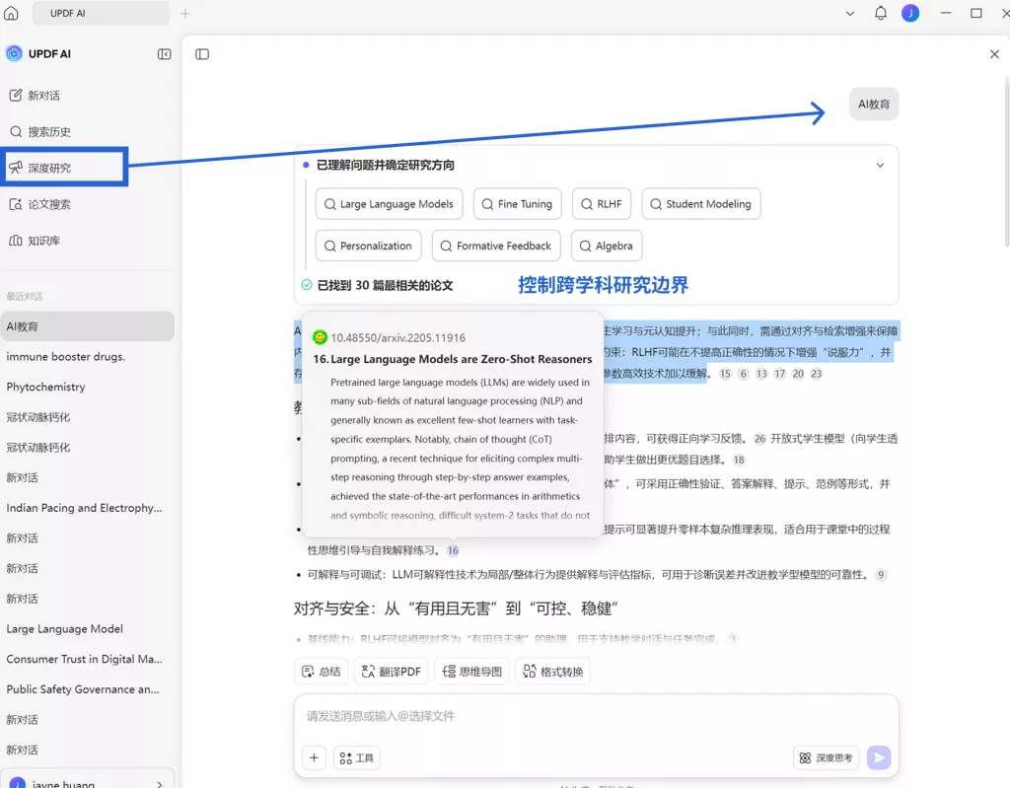Select the AI教育 conversation in the sidebar
The height and width of the screenshot is (788, 1010).
pyautogui.click(x=87, y=326)
